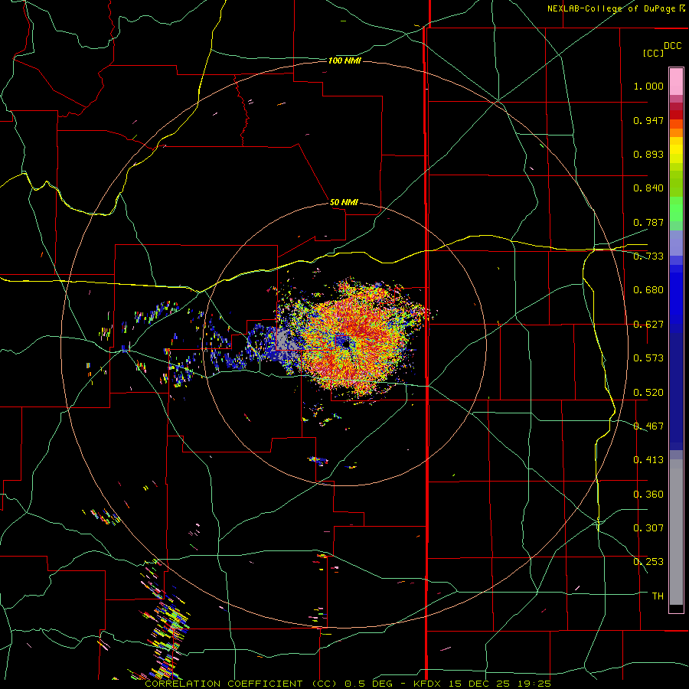Click the 0.573 colorbar value
The width and height of the screenshot is (689, 689).
pos(648,358)
